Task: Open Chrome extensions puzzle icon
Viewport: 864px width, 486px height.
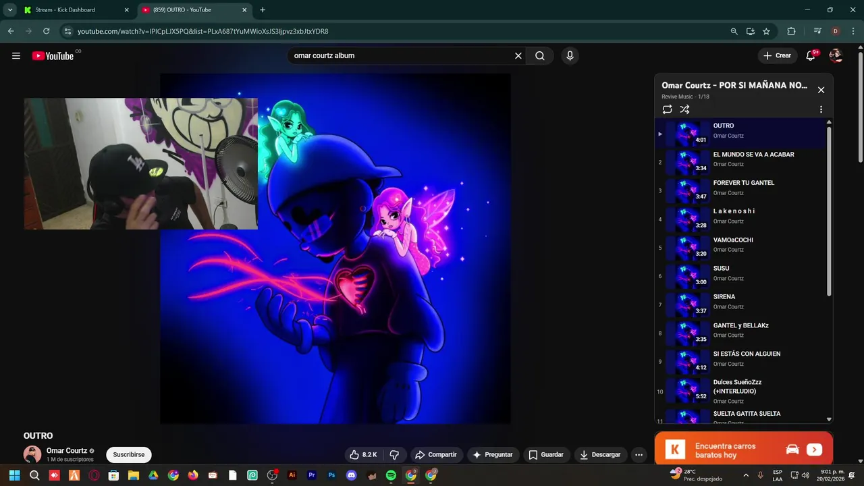Action: 791,31
